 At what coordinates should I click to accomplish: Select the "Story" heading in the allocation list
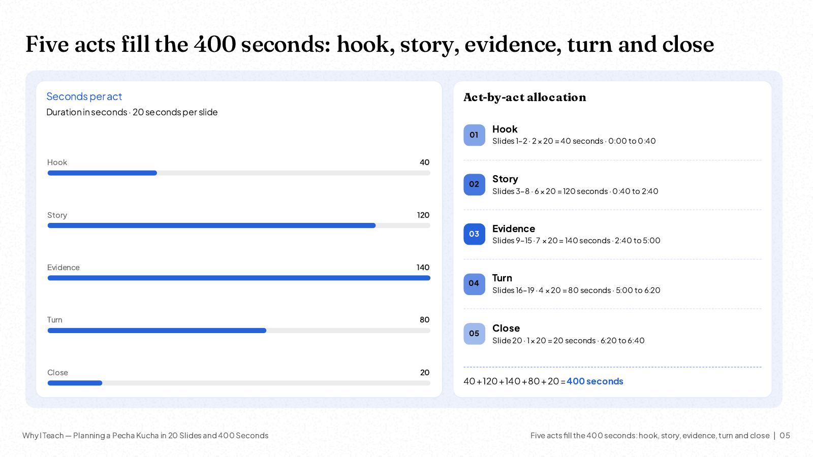click(x=506, y=179)
